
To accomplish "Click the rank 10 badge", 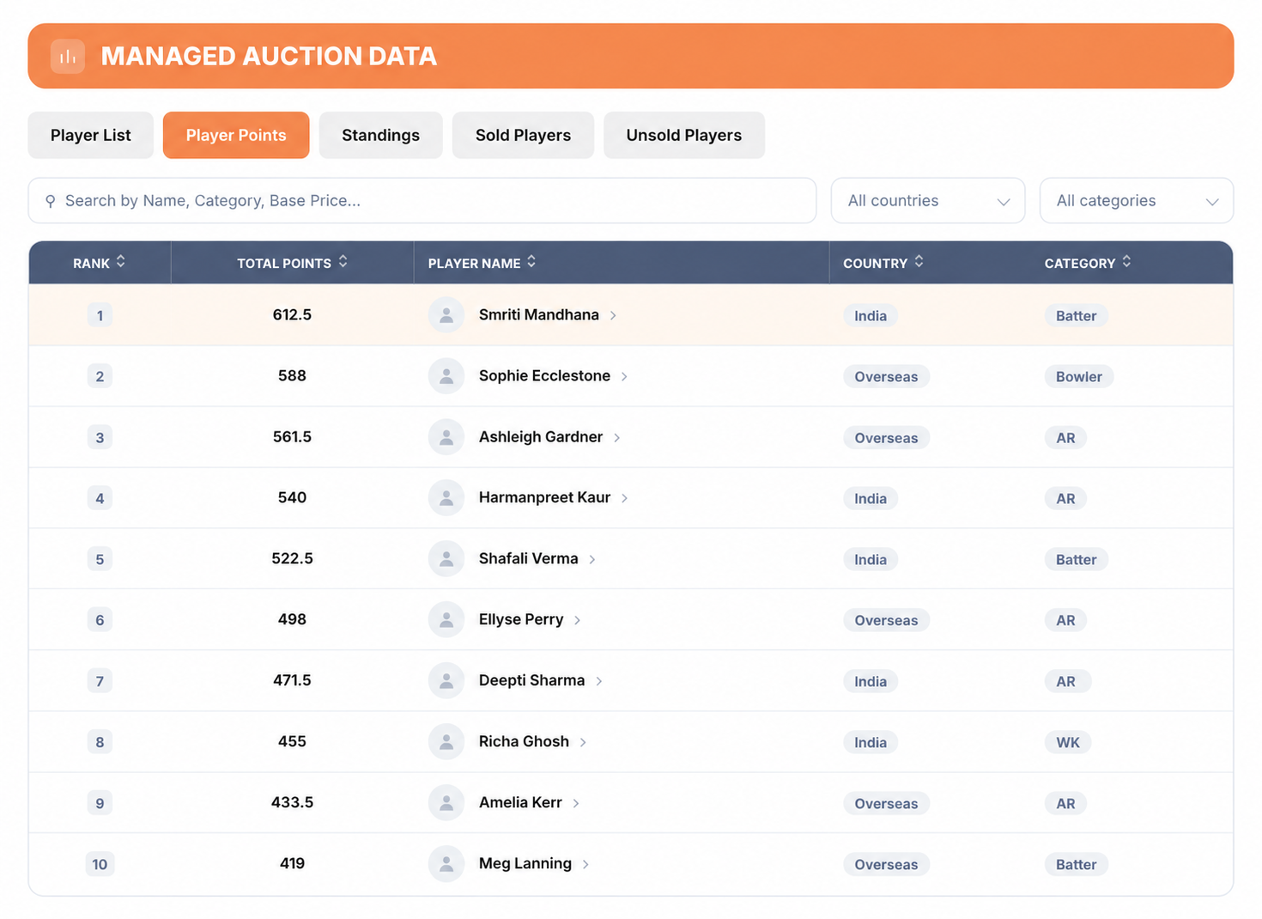I will 100,865.
